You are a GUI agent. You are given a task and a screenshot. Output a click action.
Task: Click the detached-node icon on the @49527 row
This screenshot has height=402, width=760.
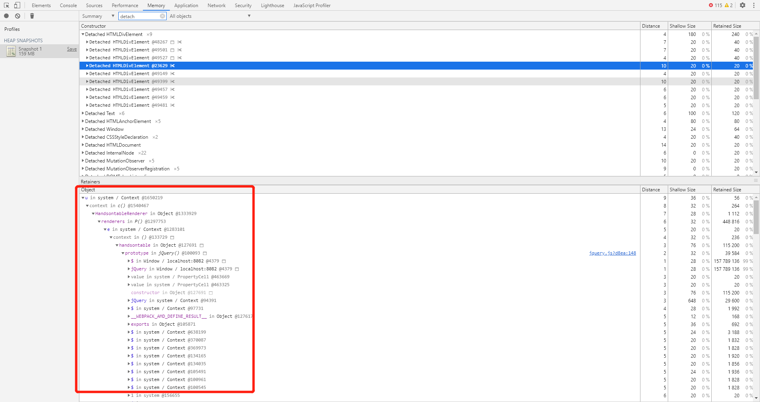pos(180,58)
